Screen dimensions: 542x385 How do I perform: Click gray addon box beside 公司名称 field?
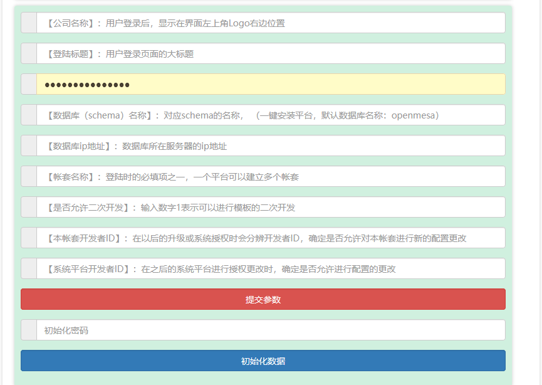click(29, 23)
